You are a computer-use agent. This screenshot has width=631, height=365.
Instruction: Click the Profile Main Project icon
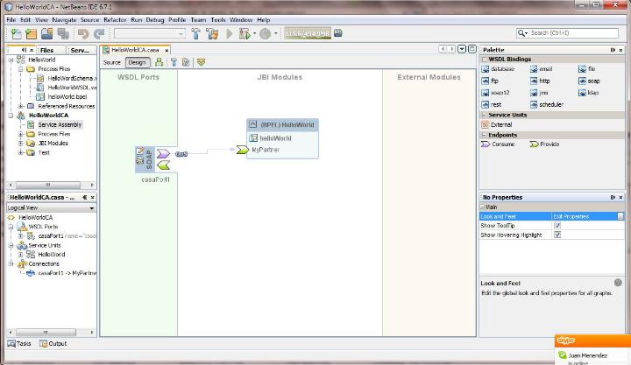click(265, 34)
